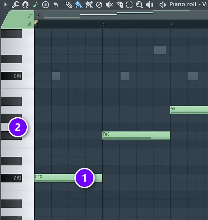
Task: Click the back chevron beside overview bar
Action: (x=39, y=15)
